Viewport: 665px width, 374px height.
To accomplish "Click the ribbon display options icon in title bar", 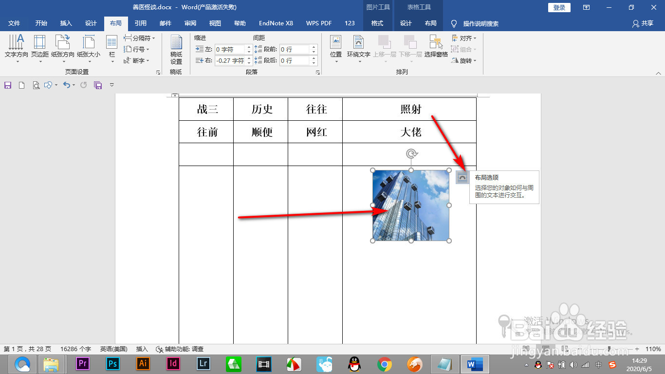I will click(x=586, y=7).
